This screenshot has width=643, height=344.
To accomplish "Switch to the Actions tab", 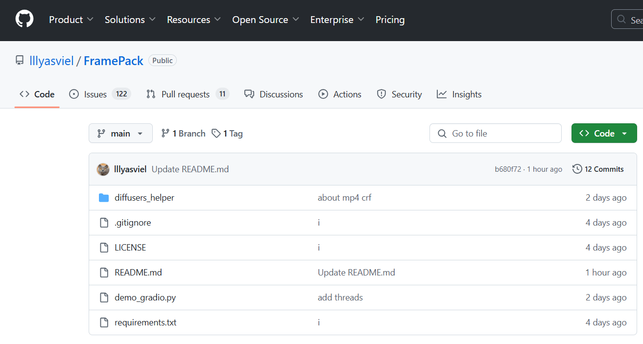I will (340, 94).
